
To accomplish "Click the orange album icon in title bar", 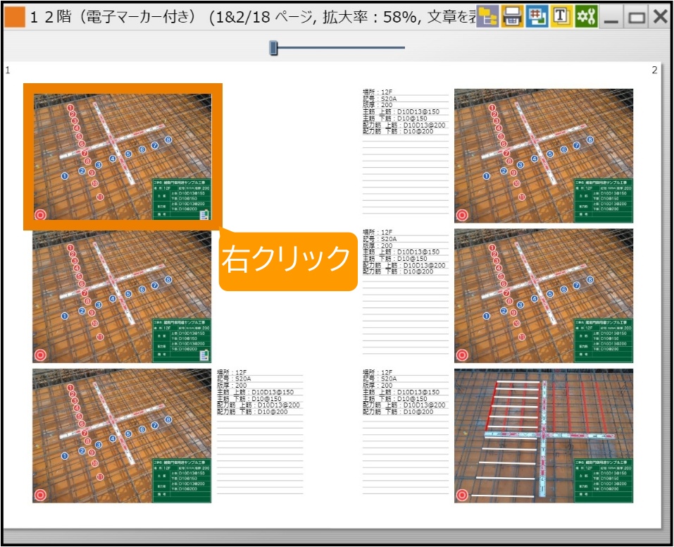I will point(14,17).
